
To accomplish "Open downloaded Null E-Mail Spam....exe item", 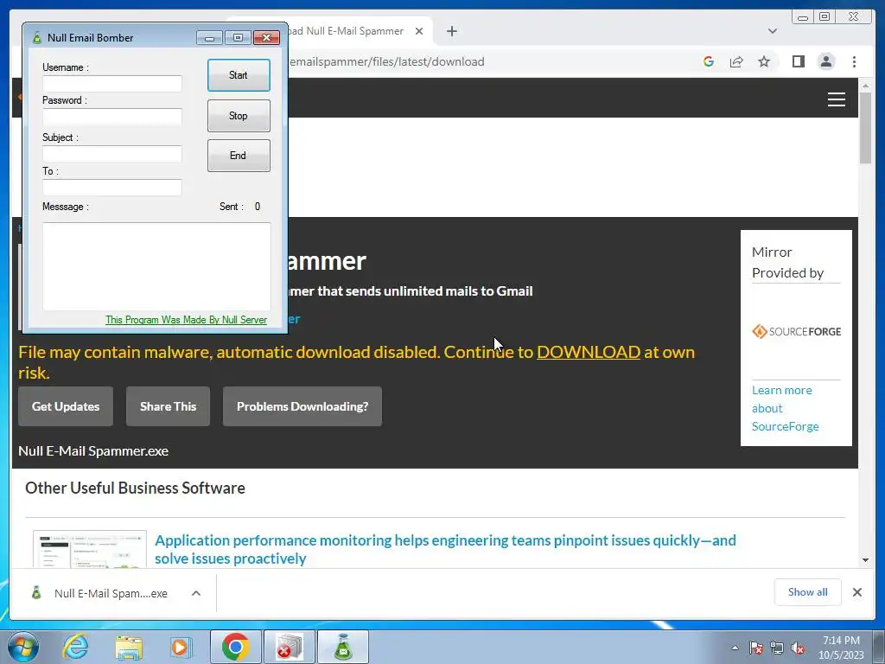I will coord(102,593).
